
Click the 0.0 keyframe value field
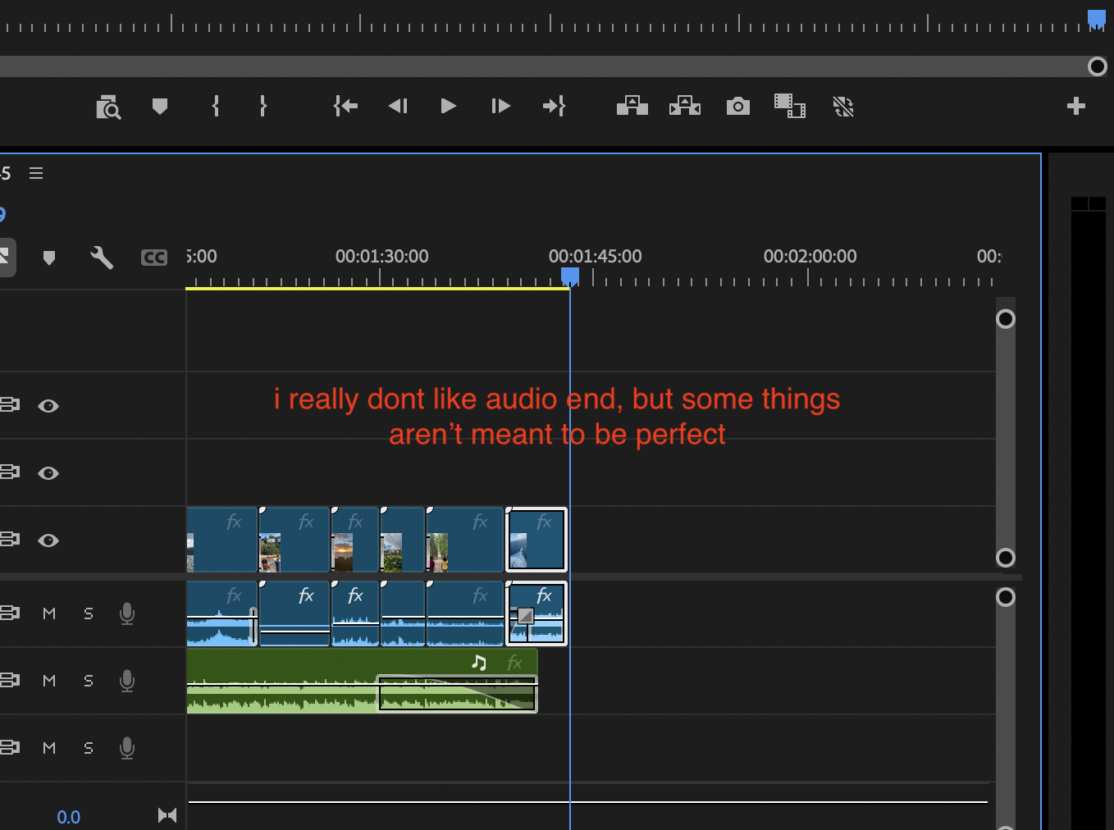(69, 817)
